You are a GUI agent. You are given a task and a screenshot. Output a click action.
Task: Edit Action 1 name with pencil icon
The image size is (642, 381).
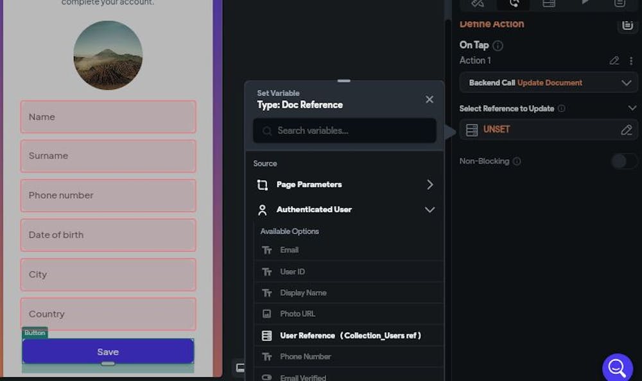pyautogui.click(x=614, y=60)
